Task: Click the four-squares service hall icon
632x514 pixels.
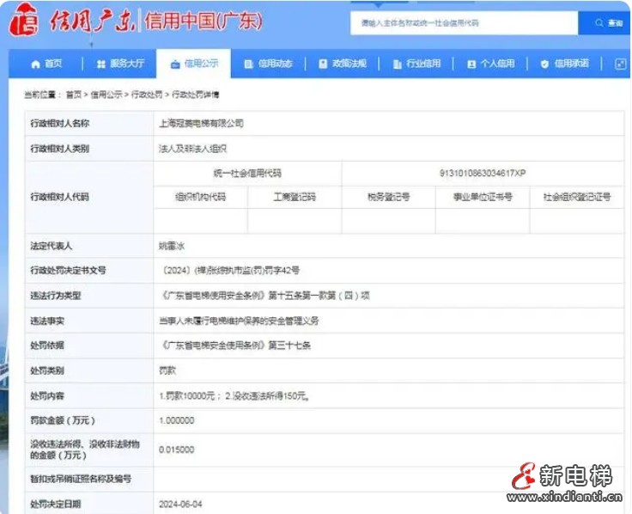Action: 100,64
